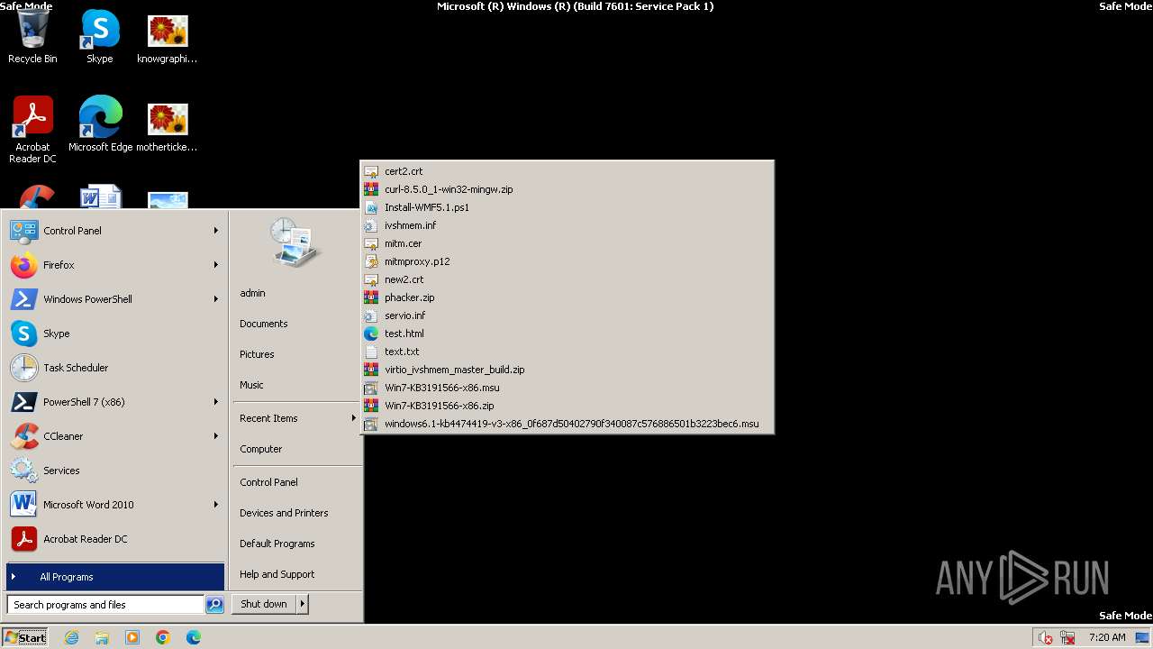
Task: Click Firefox icon in Start menu
Action: coord(24,265)
